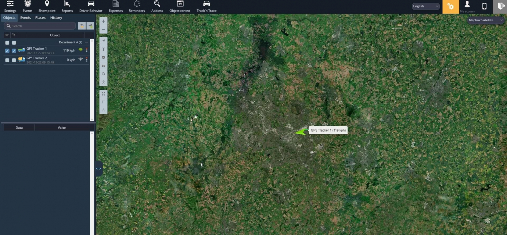Switch to the Objects tab

9,18
